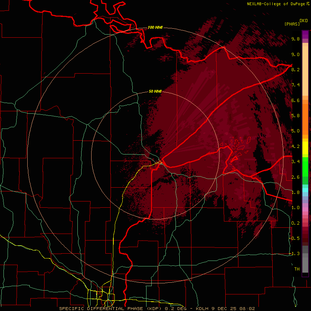This screenshot has width=311, height=311.
Task: Click the DKD label above the color scale
Action: (x=303, y=21)
